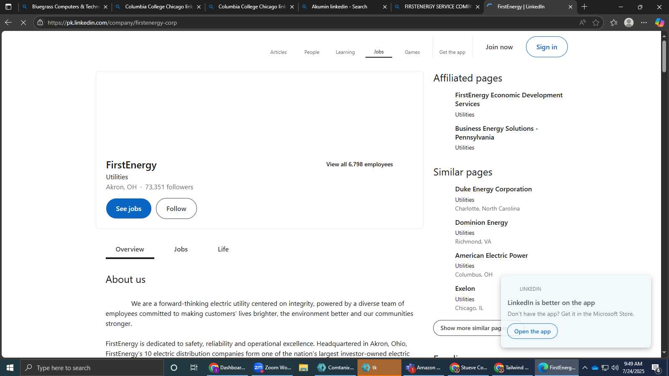Viewport: 669px width, 376px height.
Task: Open the browser profile icon
Action: [629, 23]
